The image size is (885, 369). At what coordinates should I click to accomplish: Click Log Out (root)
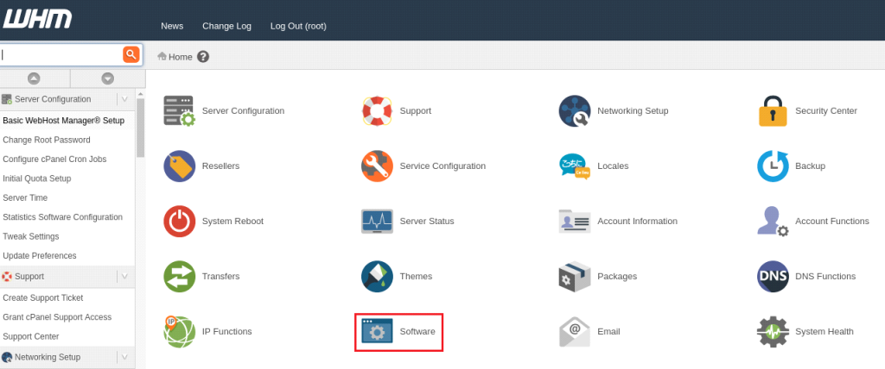click(298, 26)
